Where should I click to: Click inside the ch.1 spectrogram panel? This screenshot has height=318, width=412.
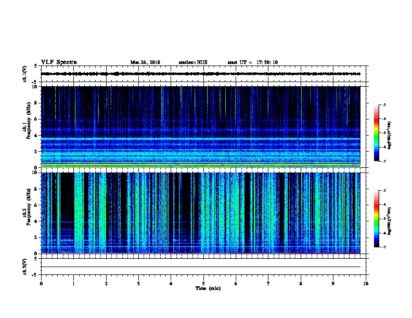coord(200,127)
